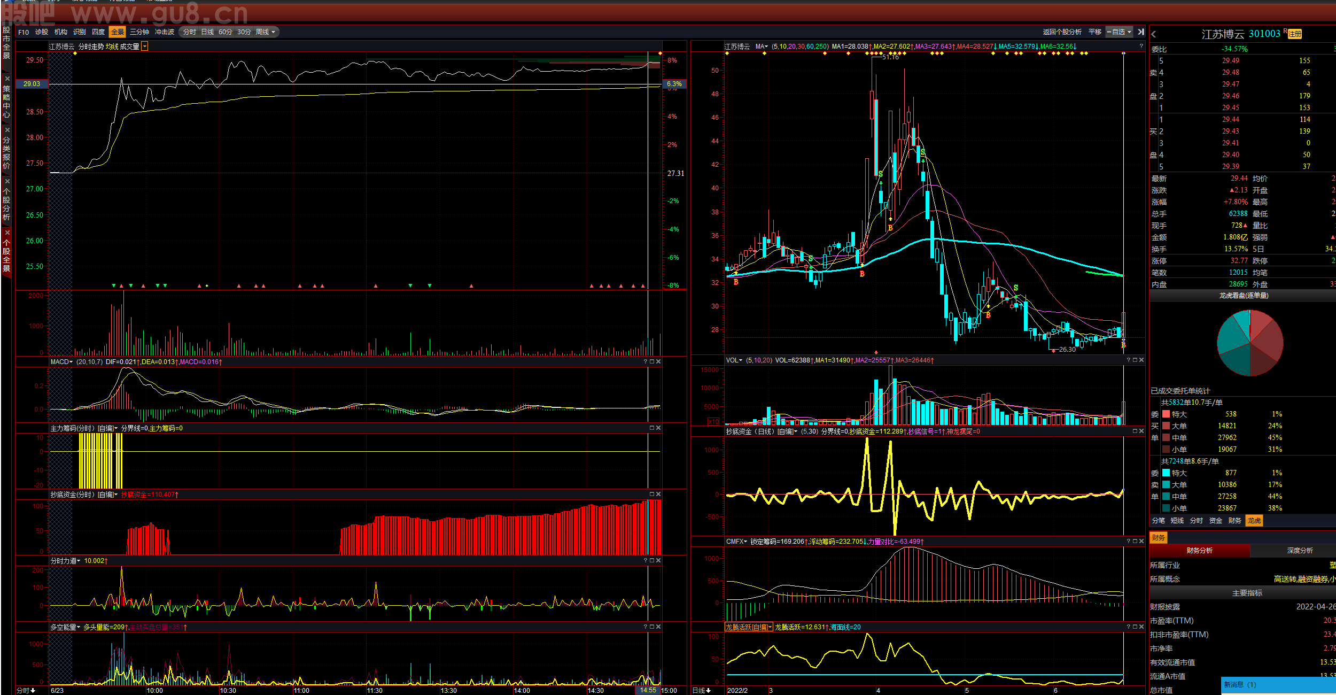Select the 全景 view mode
Screen dimensions: 1336x695
118,32
